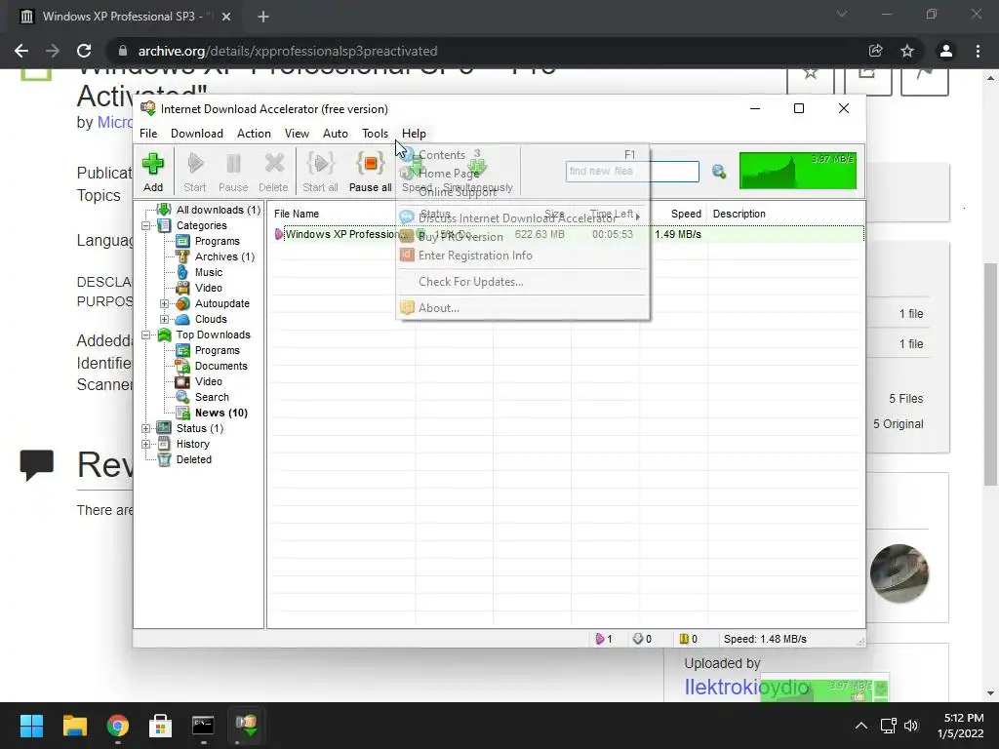Open the Tools menu
This screenshot has width=999, height=749.
click(x=375, y=133)
